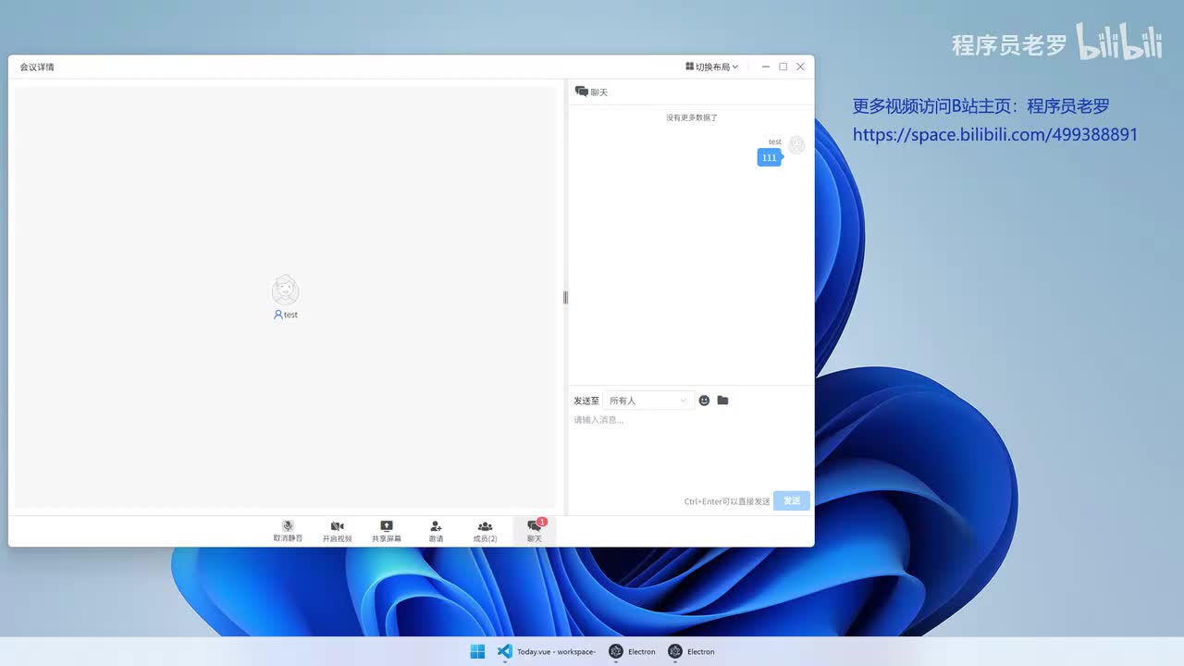This screenshot has height=666, width=1184.
Task: Click the 会议详情 window title
Action: pos(37,68)
